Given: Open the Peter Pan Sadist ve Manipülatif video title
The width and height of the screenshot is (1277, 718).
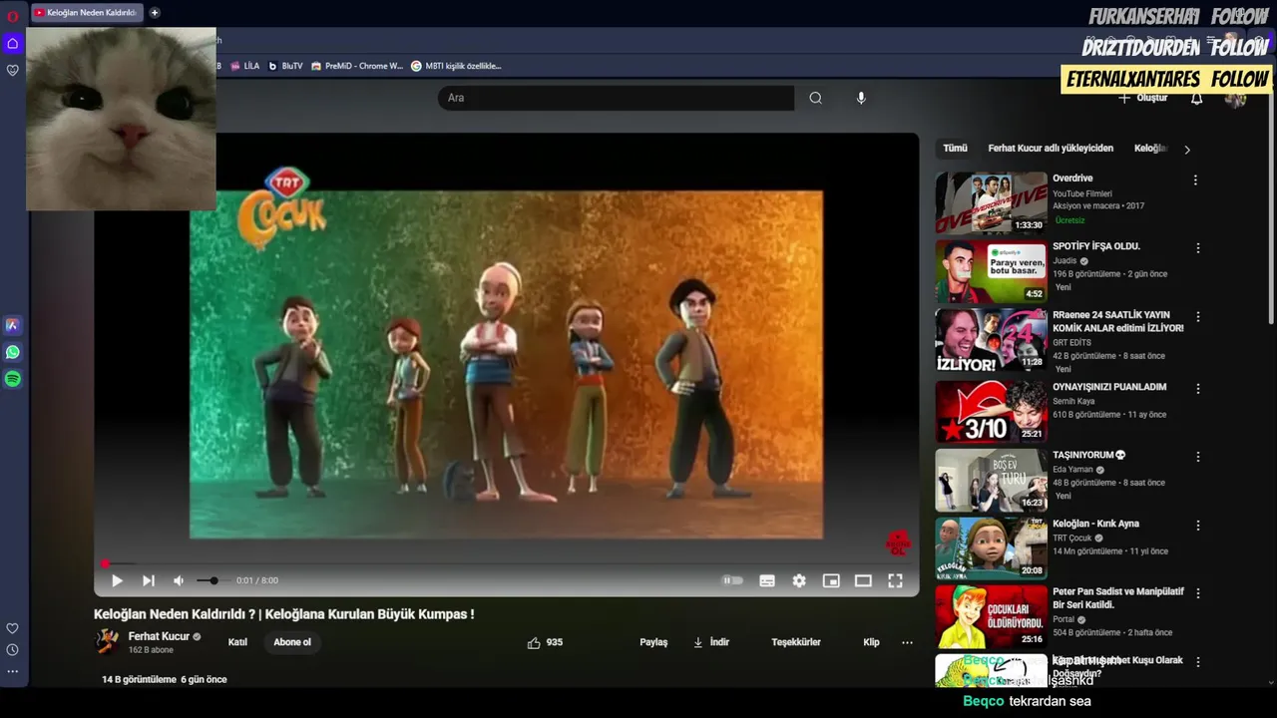Looking at the screenshot, I should pos(1118,598).
